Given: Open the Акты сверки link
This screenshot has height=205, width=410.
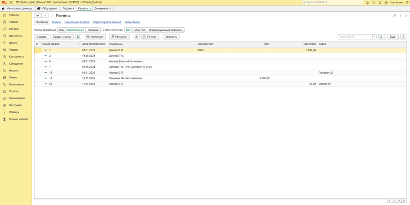Looking at the screenshot, I should pyautogui.click(x=132, y=22).
